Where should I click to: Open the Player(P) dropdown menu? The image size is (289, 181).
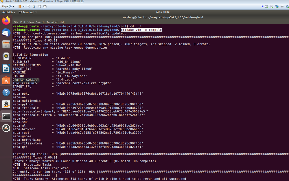(x=8, y=6)
